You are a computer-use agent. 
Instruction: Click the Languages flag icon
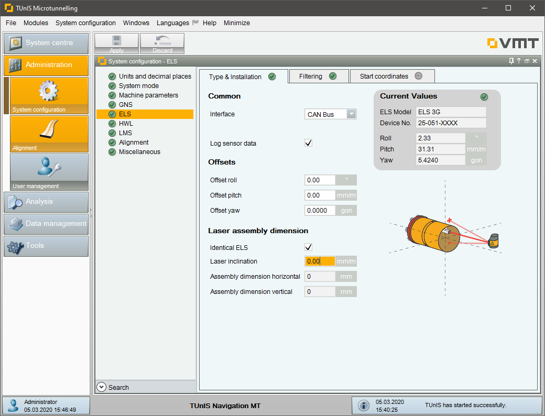(x=195, y=23)
